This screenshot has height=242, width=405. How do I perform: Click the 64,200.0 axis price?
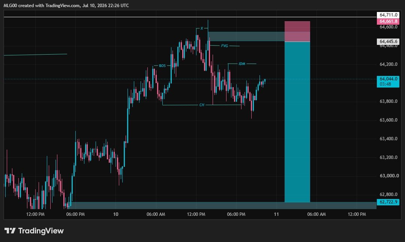click(388, 64)
